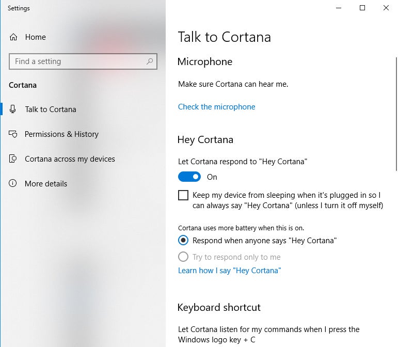Open Cortana across my devices section

[x=70, y=159]
